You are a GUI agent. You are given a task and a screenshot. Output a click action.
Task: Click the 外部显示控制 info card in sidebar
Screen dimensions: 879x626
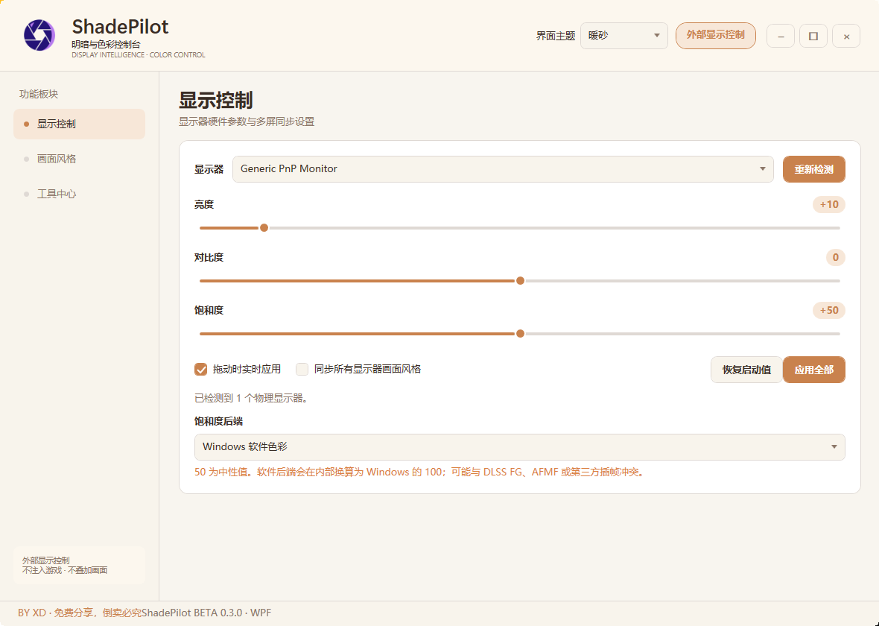coord(79,566)
